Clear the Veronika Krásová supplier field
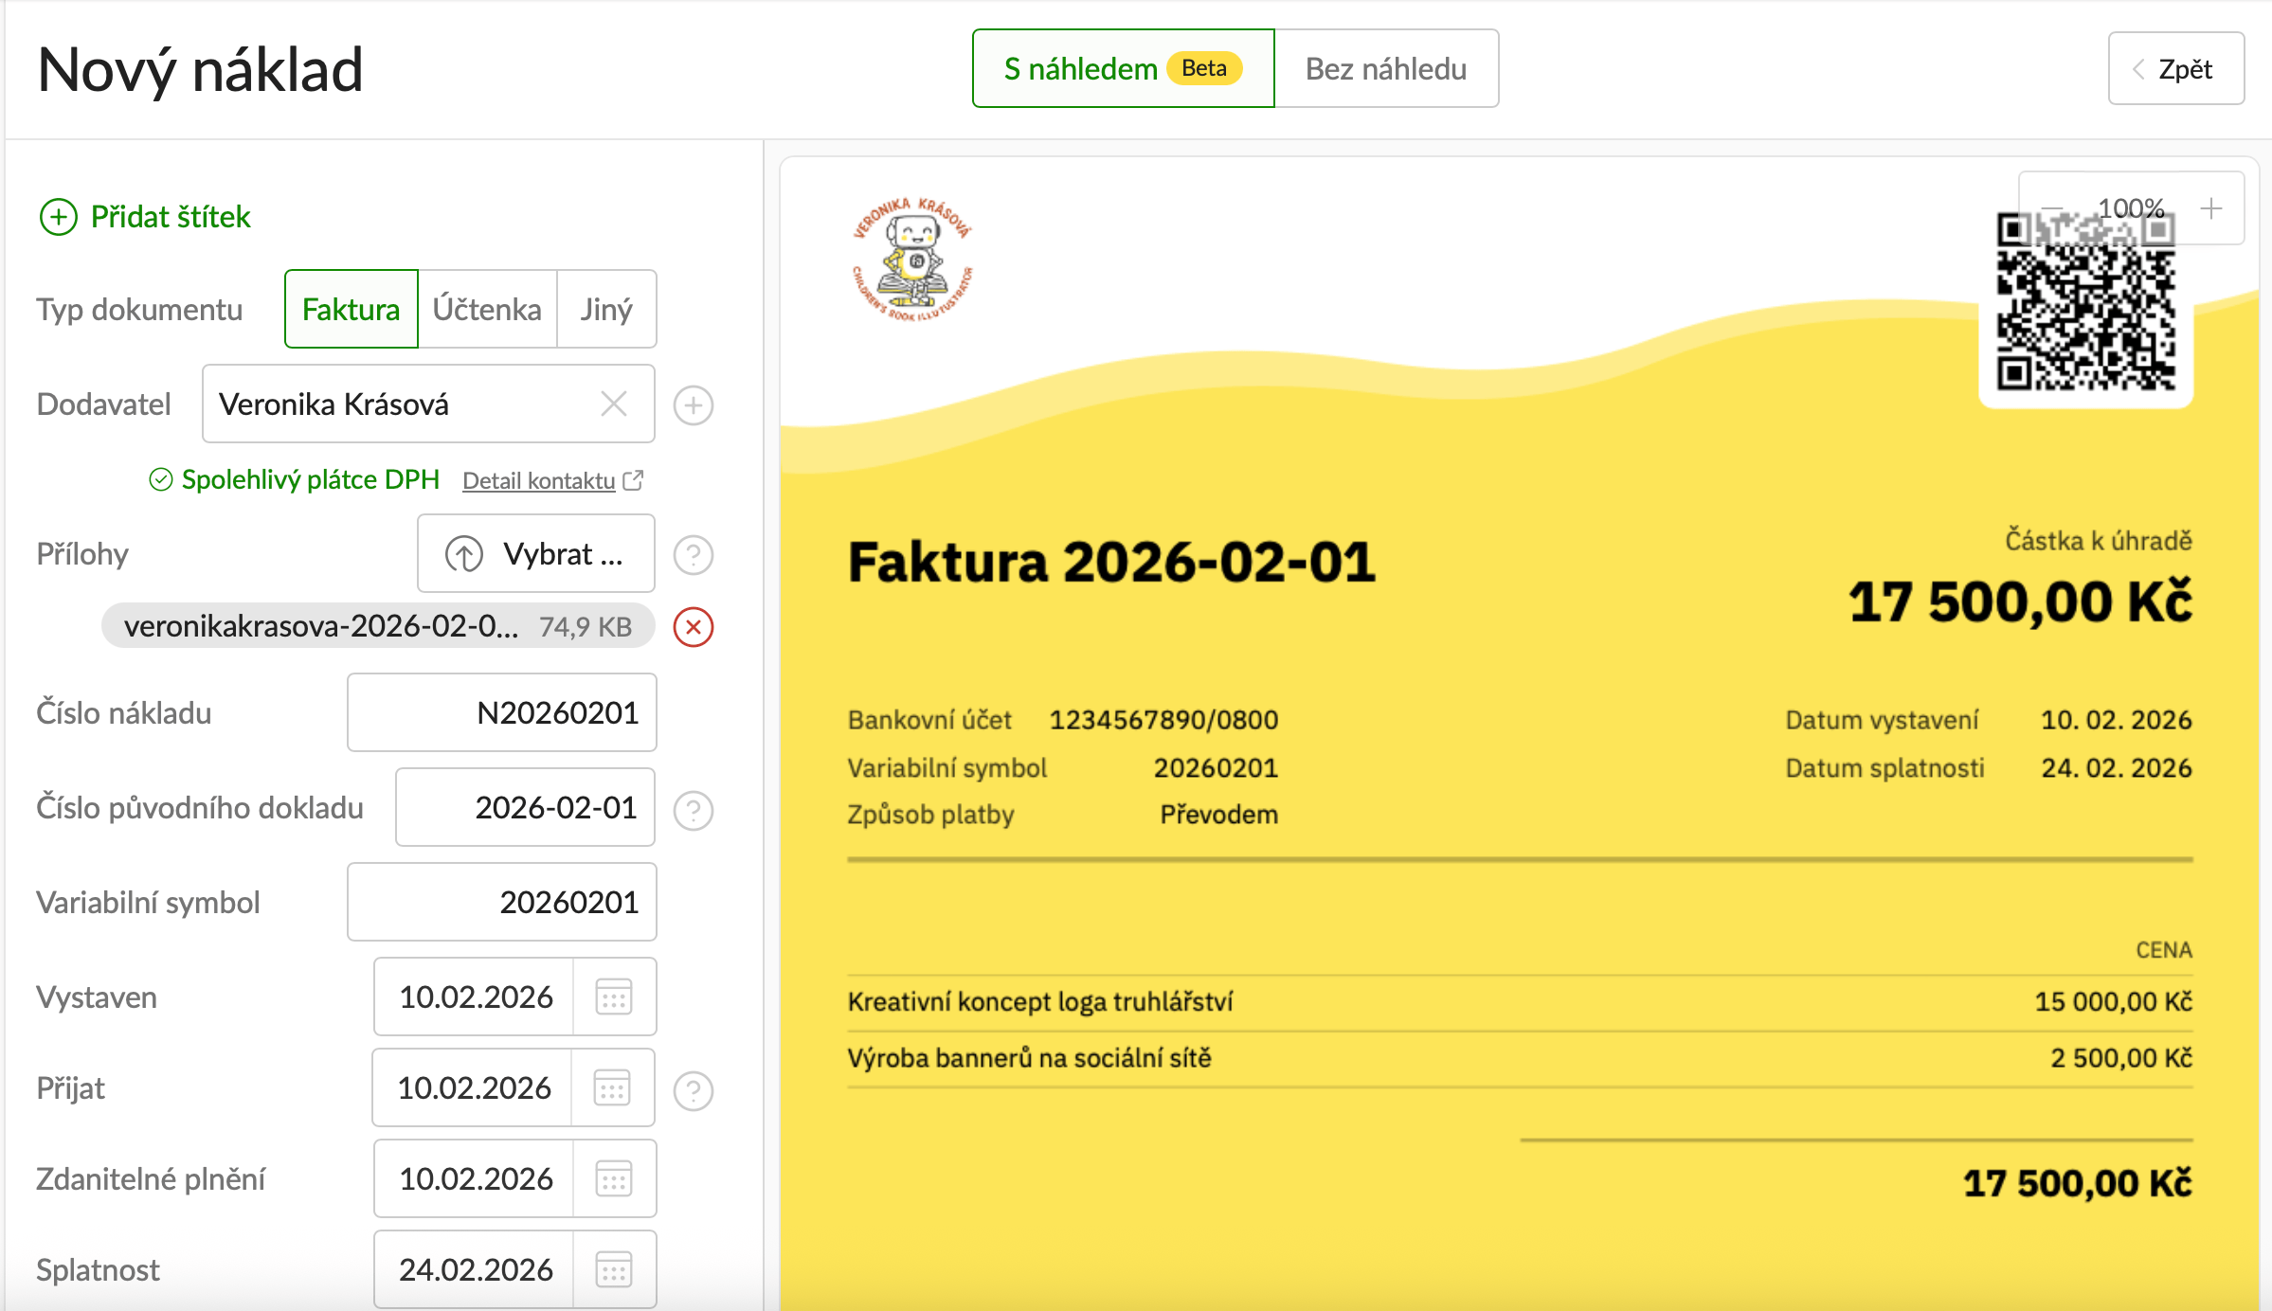Viewport: 2272px width, 1311px height. 614,404
